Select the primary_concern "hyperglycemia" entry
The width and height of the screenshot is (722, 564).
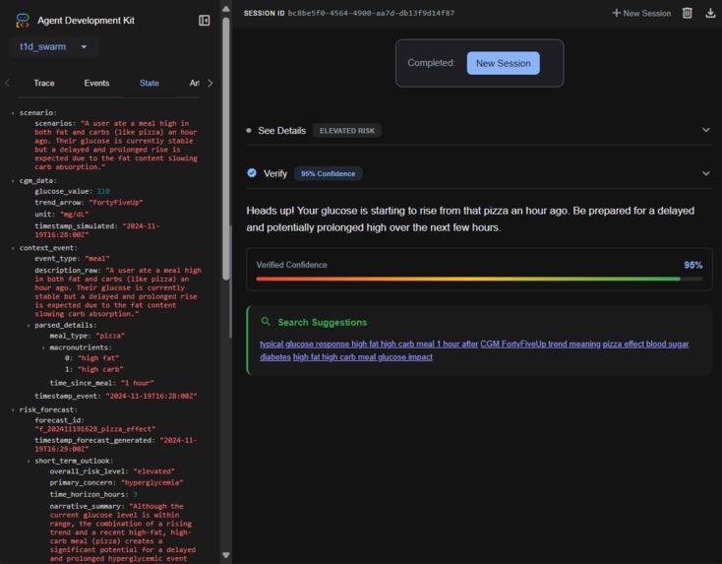[x=116, y=483]
